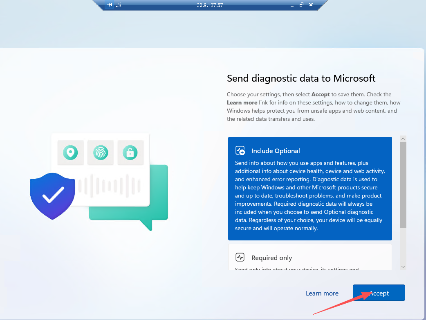Click the location pin tile in illustration
Image resolution: width=426 pixels, height=320 pixels.
tap(71, 153)
